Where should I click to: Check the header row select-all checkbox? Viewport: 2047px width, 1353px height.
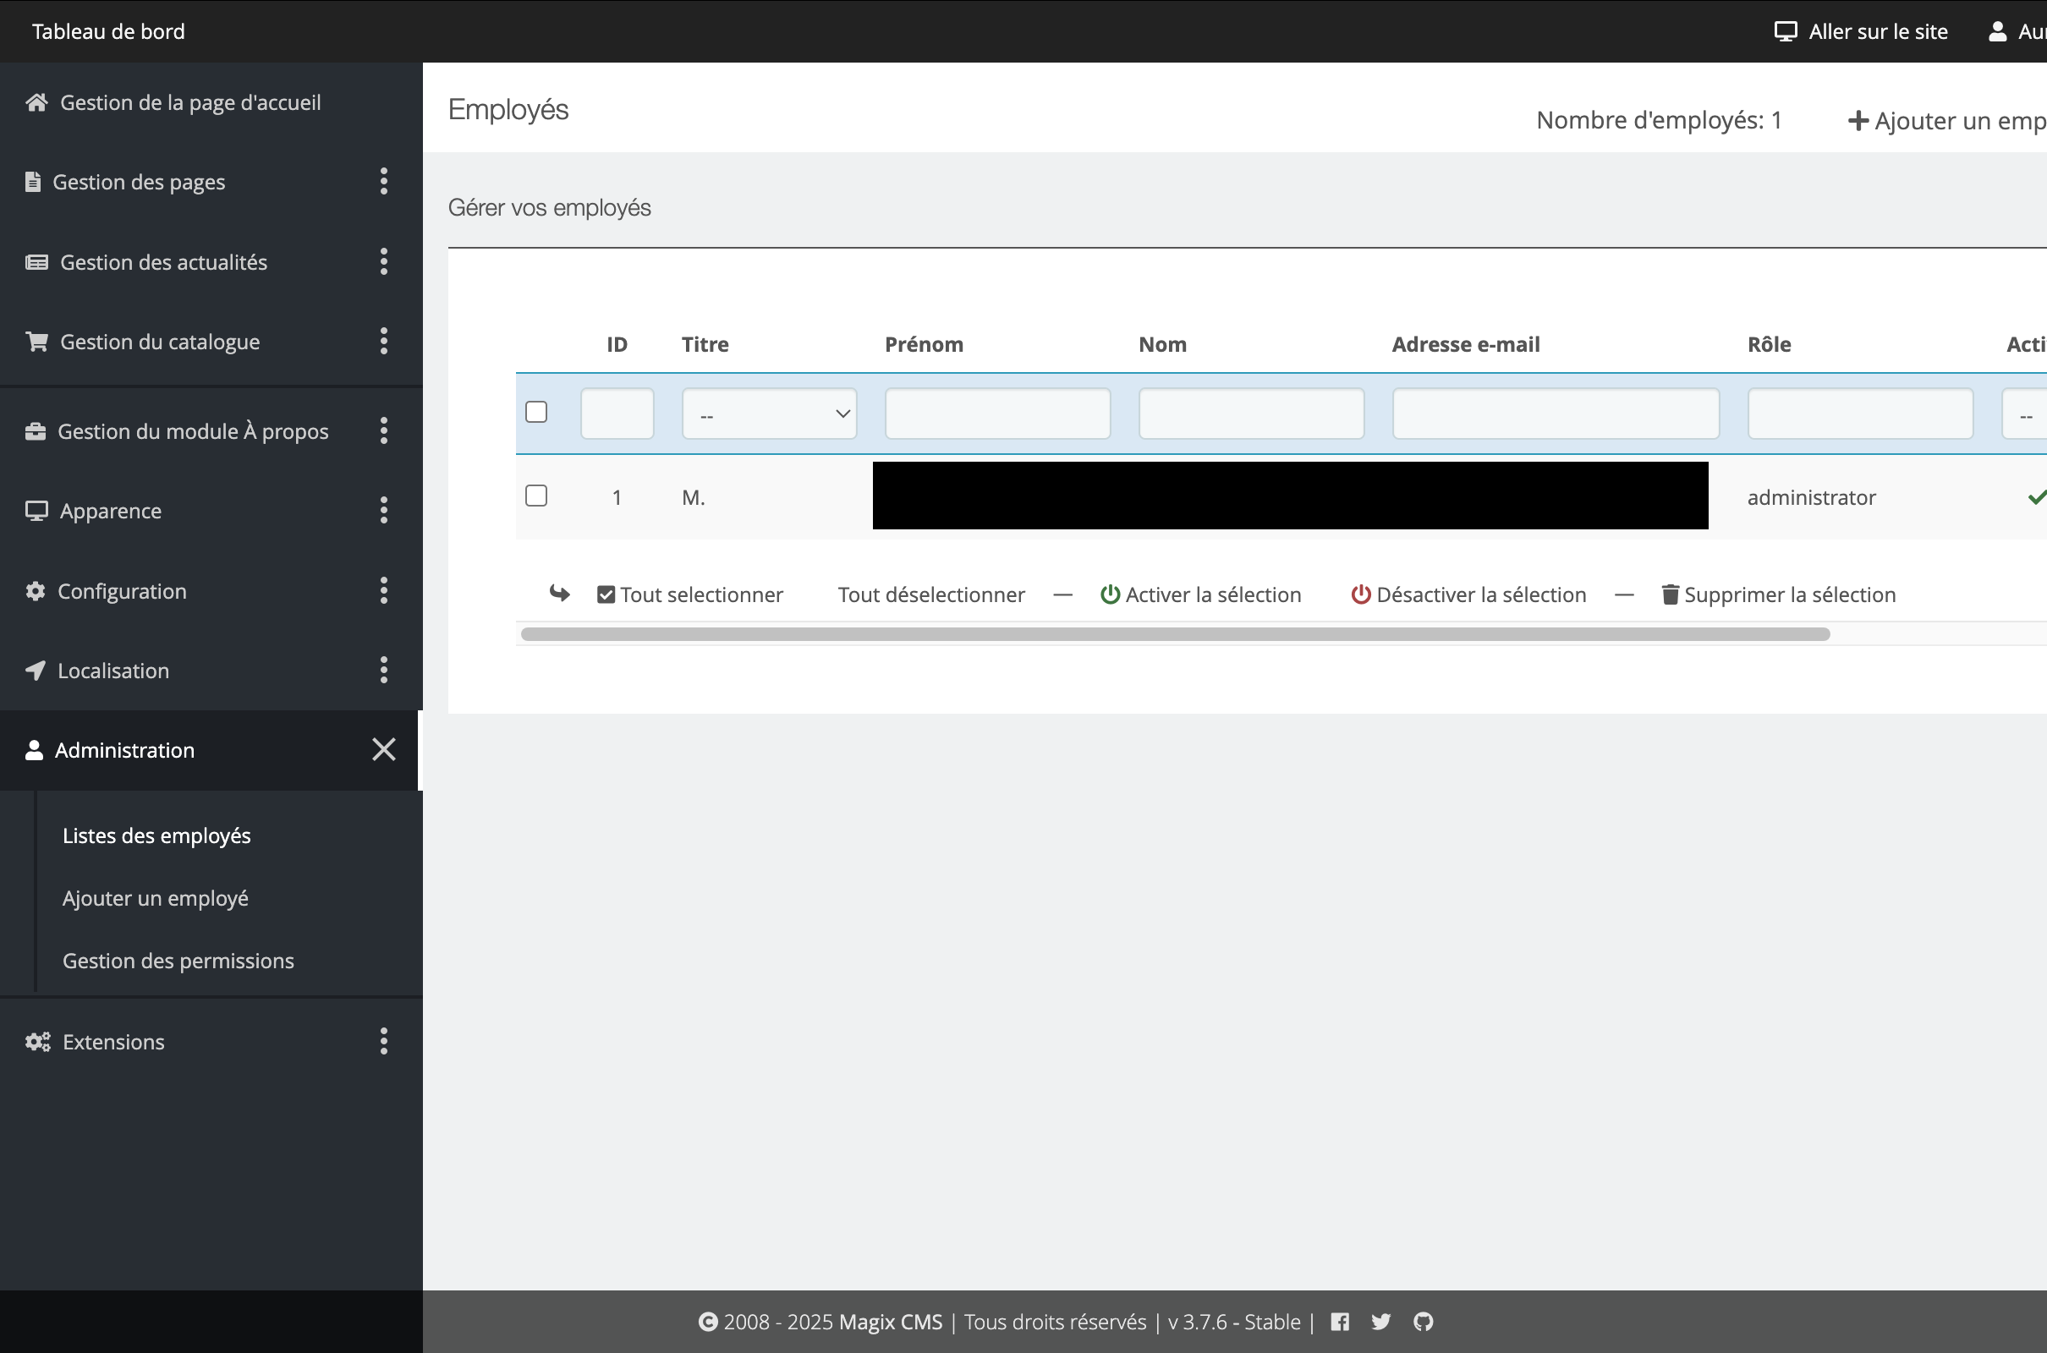pos(536,413)
